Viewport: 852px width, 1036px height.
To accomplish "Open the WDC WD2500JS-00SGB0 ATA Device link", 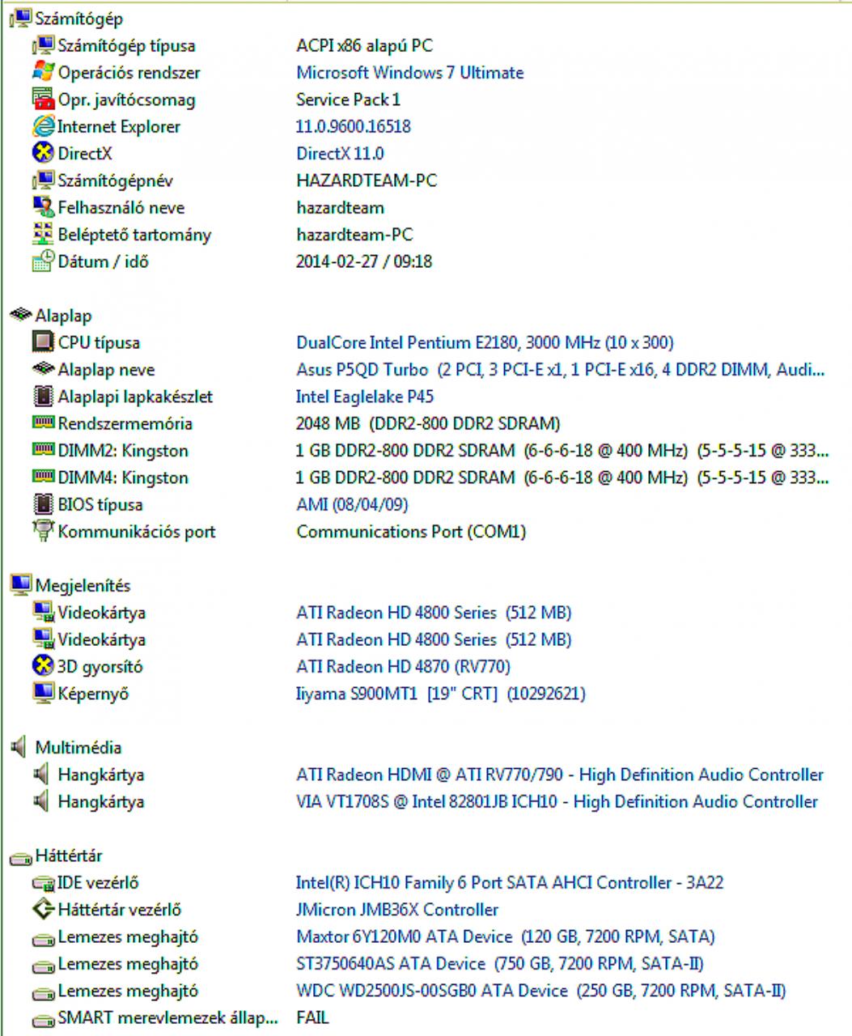I will coord(540,991).
